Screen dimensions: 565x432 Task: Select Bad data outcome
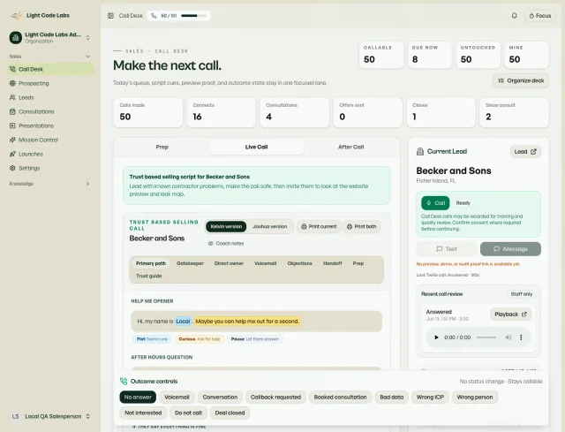[x=392, y=397]
